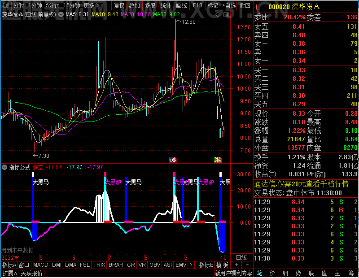
Task: Switch to 分时 intraday view
Action: point(18,5)
